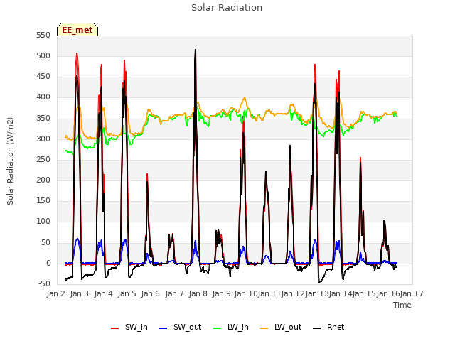Click the -50 y-axis tick label
Viewport: 455px width, 341px height.
44,283
